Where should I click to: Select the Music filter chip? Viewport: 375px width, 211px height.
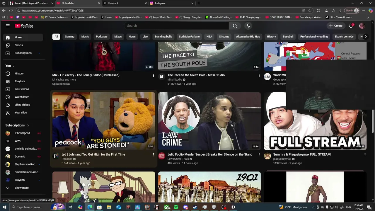tap(85, 37)
